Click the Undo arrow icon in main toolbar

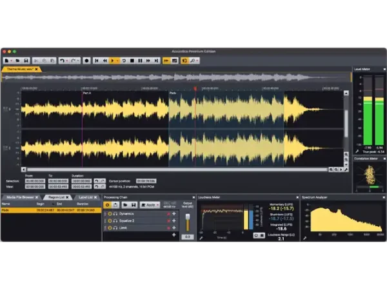tap(62, 61)
